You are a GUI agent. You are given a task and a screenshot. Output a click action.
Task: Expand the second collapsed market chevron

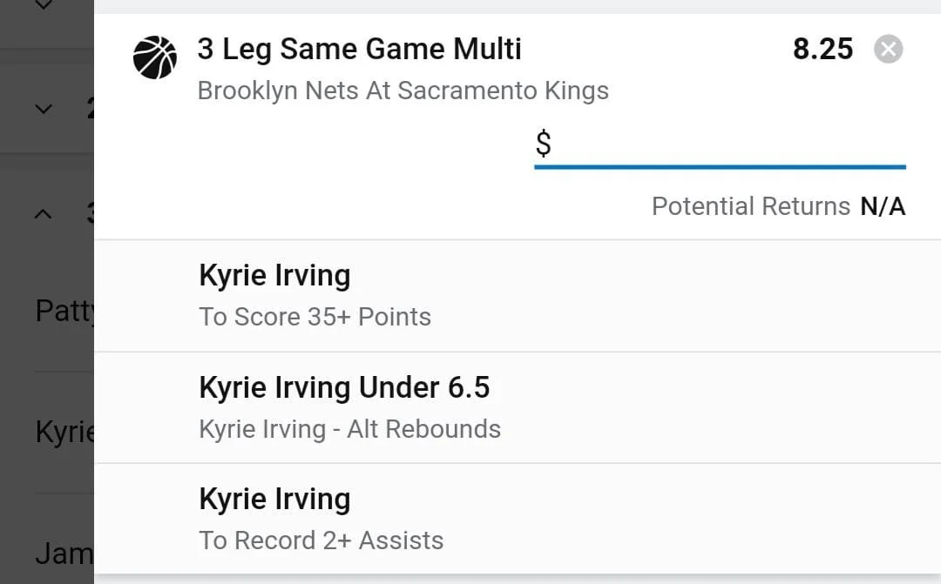[x=44, y=109]
